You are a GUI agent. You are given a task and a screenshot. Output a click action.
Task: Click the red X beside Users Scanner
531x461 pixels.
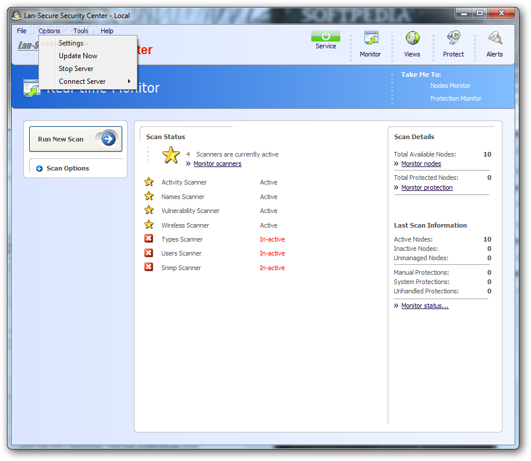[x=148, y=253]
